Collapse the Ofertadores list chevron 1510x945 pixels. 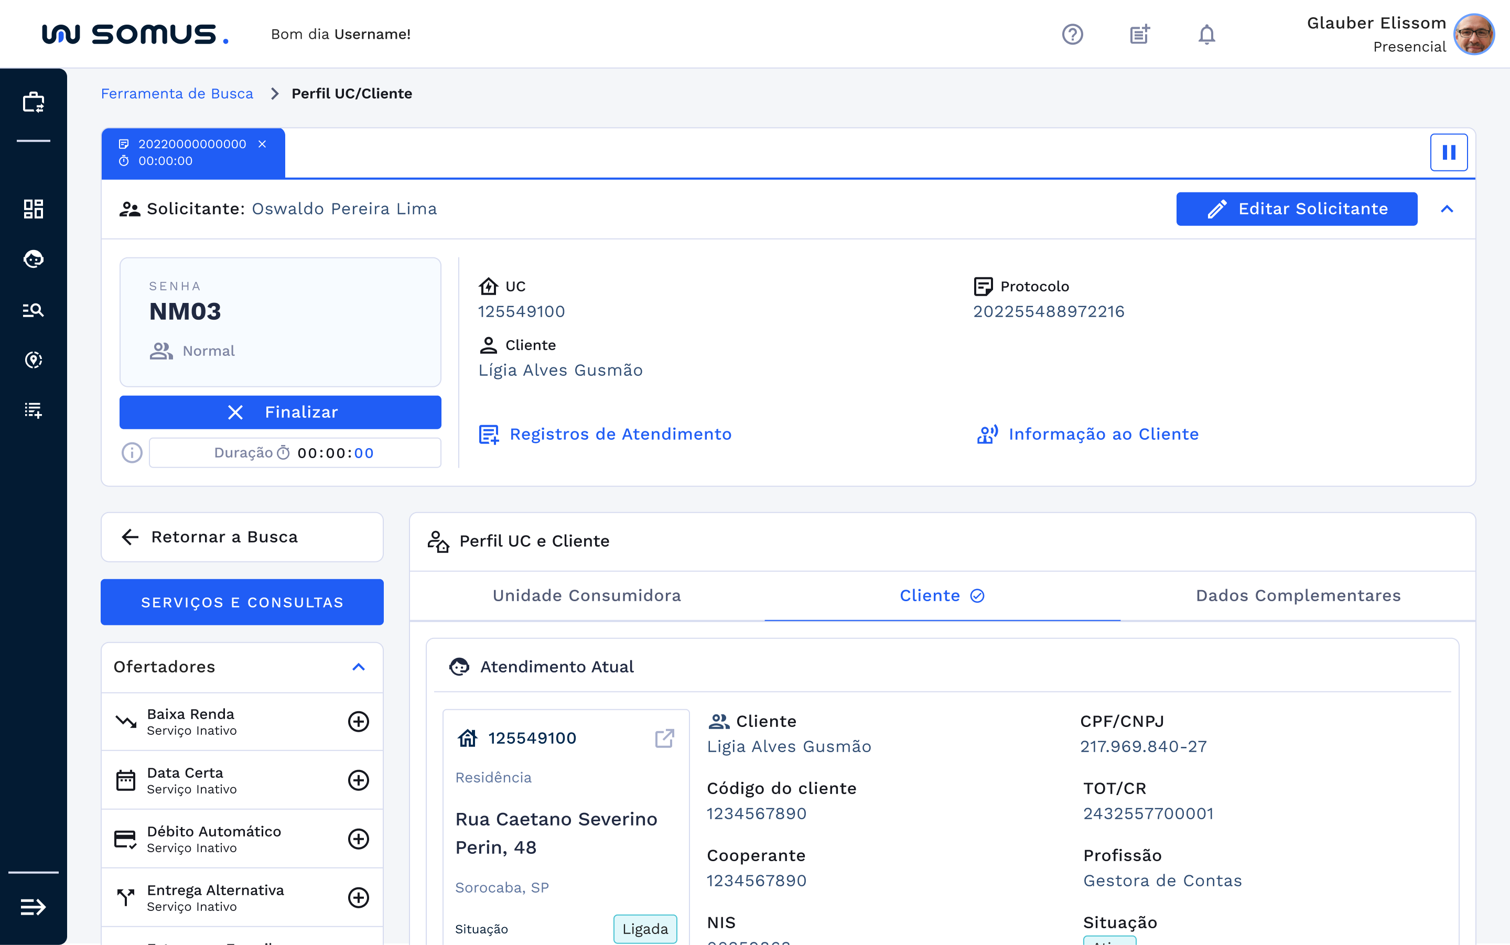[x=359, y=667]
